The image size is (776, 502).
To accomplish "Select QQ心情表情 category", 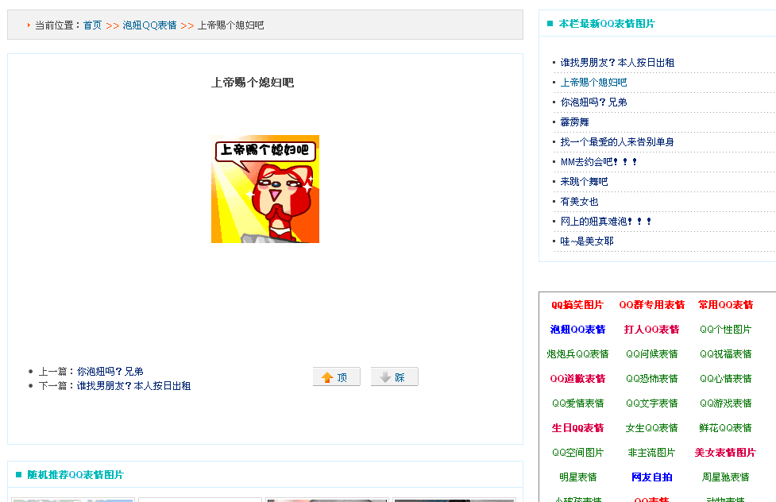I will click(725, 379).
